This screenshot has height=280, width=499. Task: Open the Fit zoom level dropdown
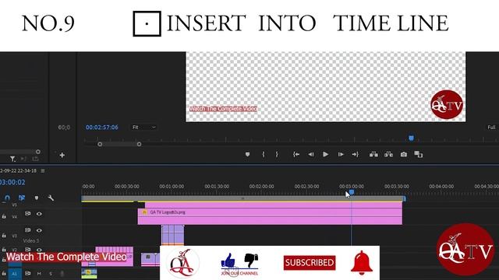(x=143, y=128)
